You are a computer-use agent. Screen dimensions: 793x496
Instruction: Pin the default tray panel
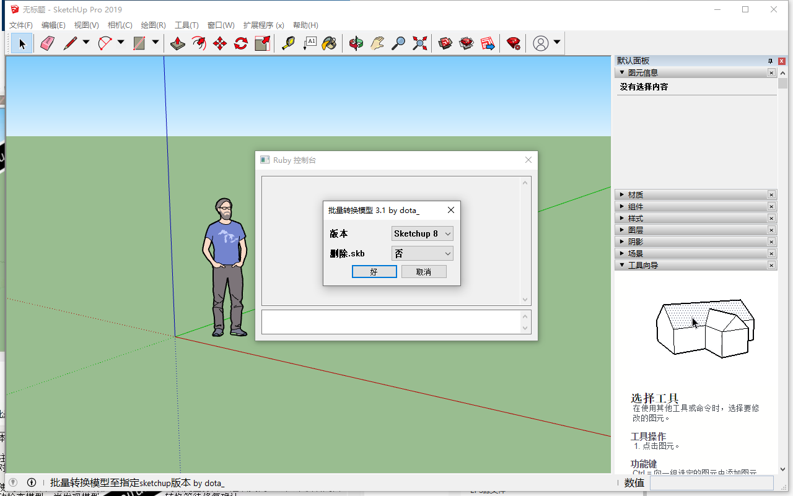click(x=771, y=61)
